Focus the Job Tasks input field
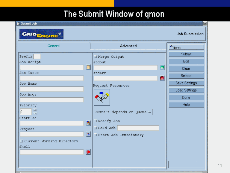 tap(52, 78)
